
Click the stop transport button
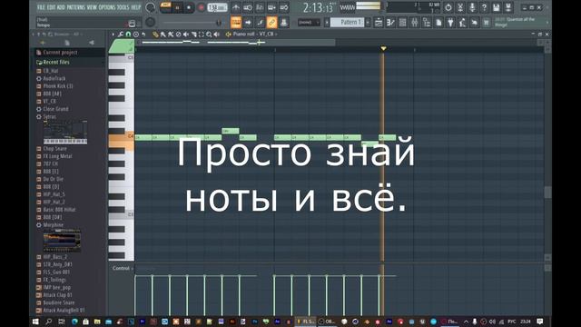[189, 7]
